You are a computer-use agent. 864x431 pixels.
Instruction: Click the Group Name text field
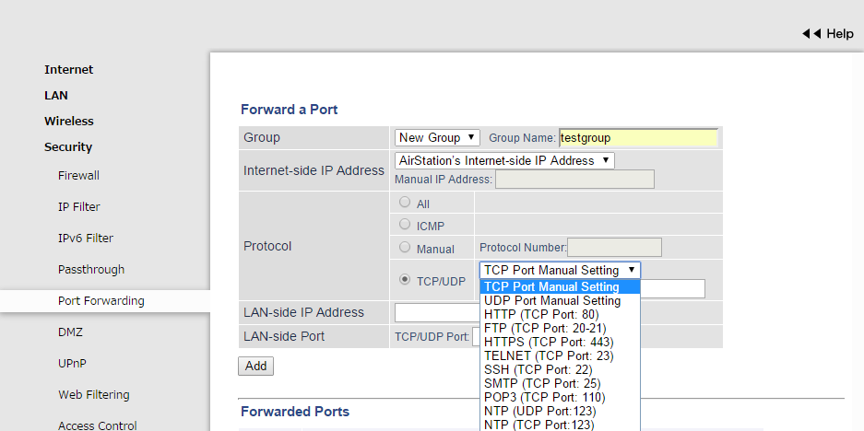click(638, 137)
